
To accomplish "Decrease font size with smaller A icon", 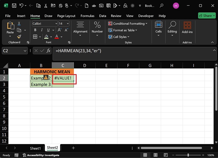I will (x=66, y=30).
